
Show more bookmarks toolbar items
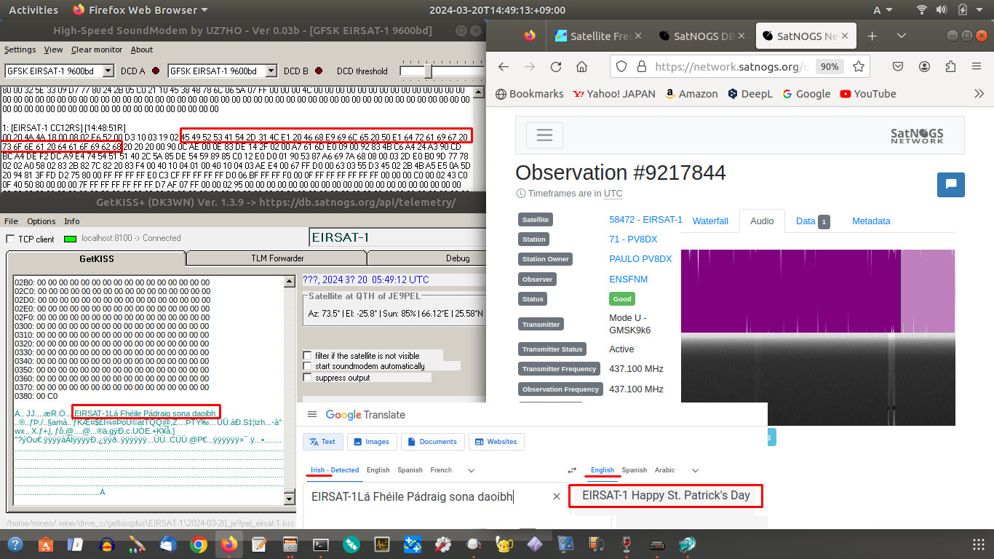point(979,94)
